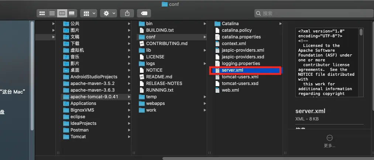
Task: Select the conf folder in tomcat column
Action: pyautogui.click(x=172, y=37)
